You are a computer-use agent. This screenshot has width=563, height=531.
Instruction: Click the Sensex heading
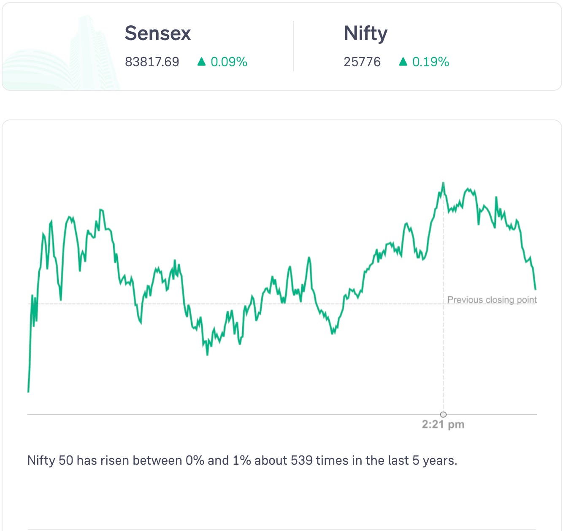click(158, 33)
